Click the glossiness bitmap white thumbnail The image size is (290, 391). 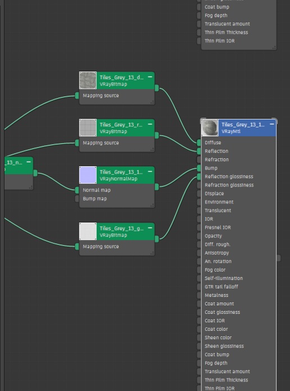coord(88,231)
